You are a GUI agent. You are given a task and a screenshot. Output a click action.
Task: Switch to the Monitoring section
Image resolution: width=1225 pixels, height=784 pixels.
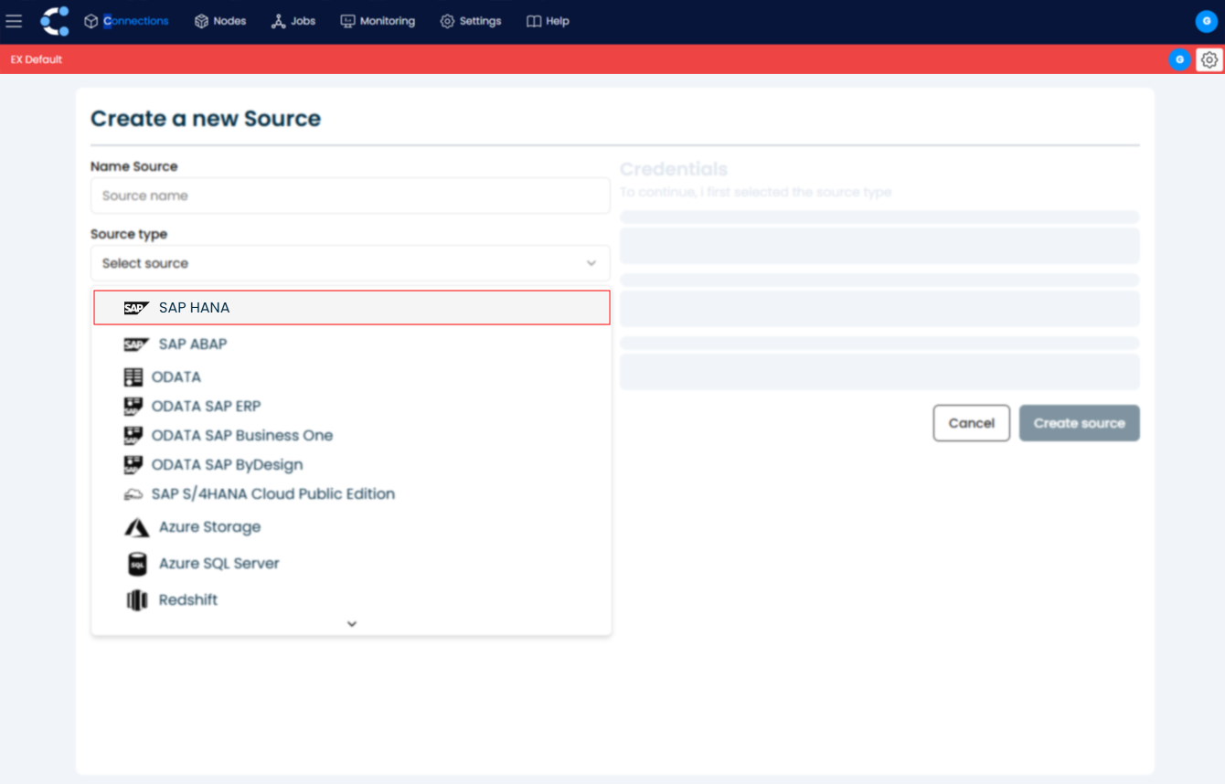coord(378,21)
